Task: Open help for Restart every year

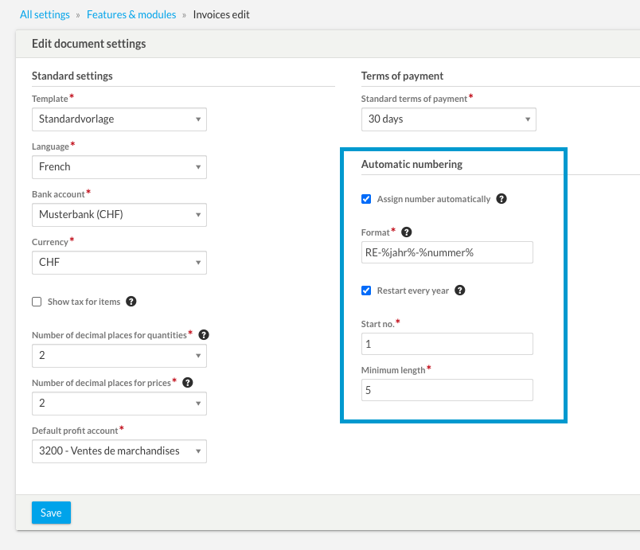Action: tap(460, 290)
